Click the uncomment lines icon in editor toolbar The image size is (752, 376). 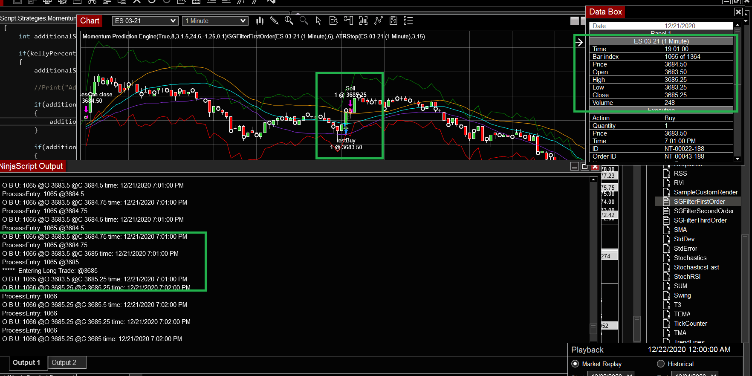click(256, 1)
